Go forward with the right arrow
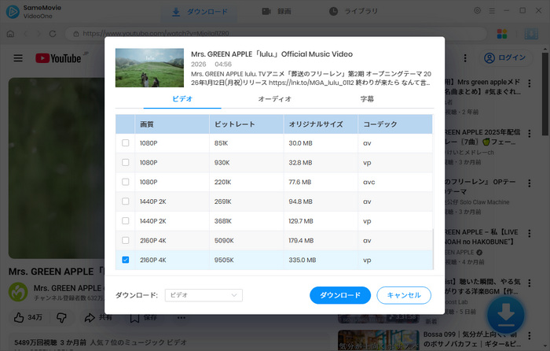The height and width of the screenshot is (351, 550). [38, 34]
